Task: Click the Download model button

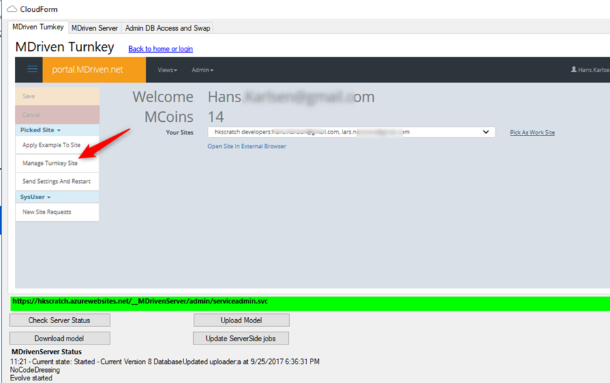Action: [60, 338]
